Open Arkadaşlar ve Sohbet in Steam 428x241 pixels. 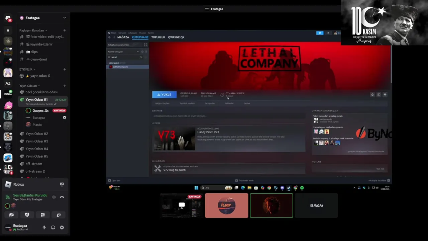pos(379,180)
